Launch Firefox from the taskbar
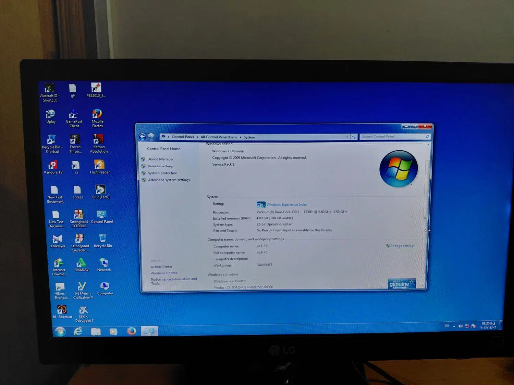 coord(131,331)
